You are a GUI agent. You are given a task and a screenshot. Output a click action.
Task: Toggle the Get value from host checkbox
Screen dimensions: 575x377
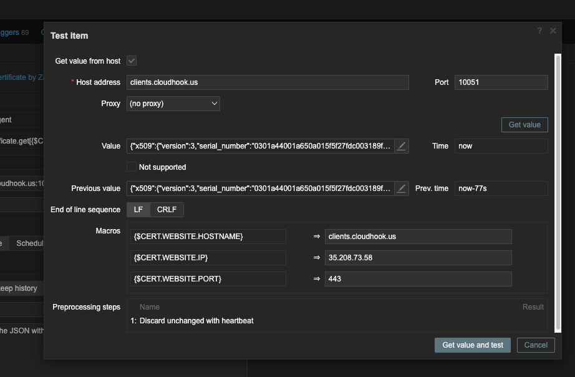pos(132,61)
